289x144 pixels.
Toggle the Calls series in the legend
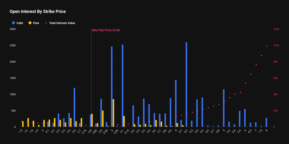pos(19,23)
